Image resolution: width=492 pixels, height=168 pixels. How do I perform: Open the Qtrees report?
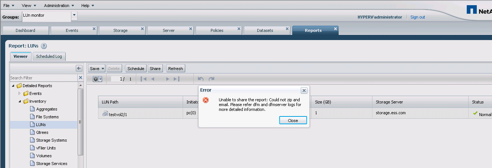42,132
